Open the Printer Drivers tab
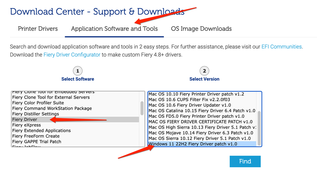Screen dimensions: 317x172 pos(38,29)
